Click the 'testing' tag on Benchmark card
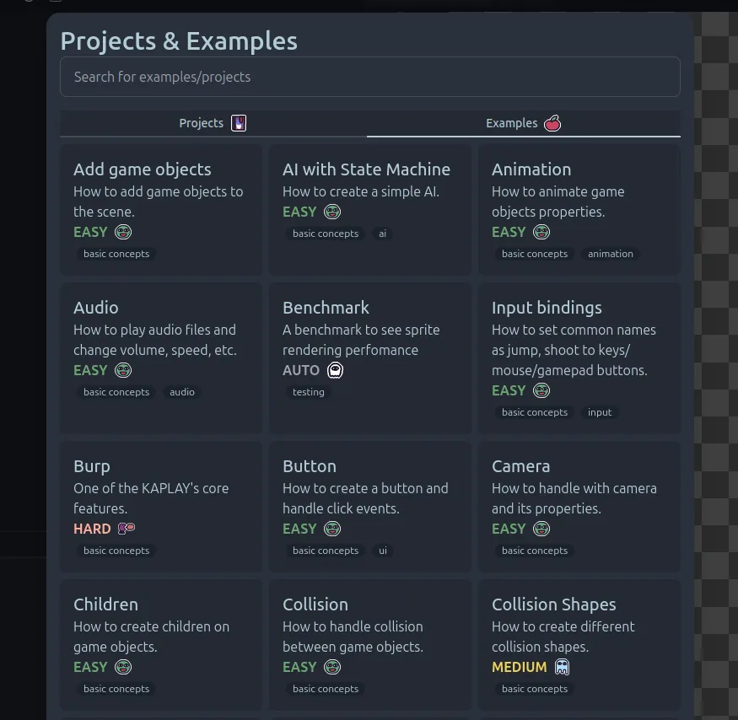The image size is (738, 720). (308, 392)
